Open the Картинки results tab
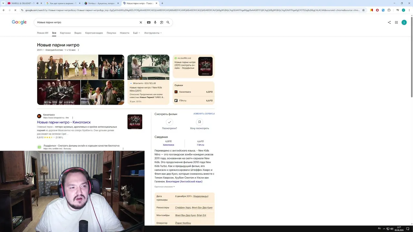The image size is (413, 232). (x=65, y=33)
